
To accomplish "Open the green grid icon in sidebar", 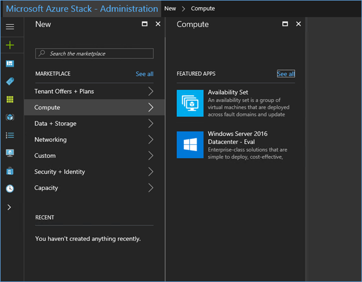I will (10, 100).
